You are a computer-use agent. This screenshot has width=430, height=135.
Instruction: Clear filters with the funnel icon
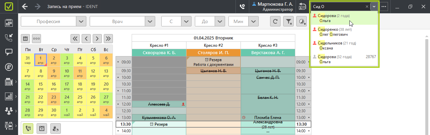click(289, 21)
